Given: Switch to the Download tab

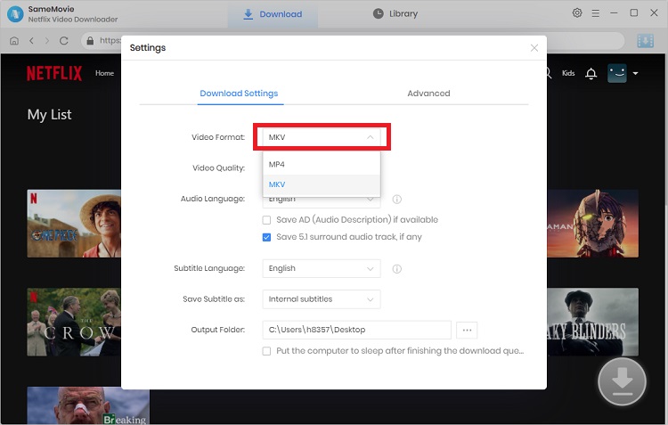Looking at the screenshot, I should point(273,14).
